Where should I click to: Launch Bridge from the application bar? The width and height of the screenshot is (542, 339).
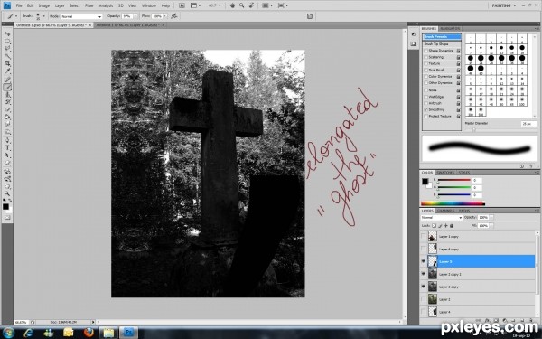click(x=182, y=5)
